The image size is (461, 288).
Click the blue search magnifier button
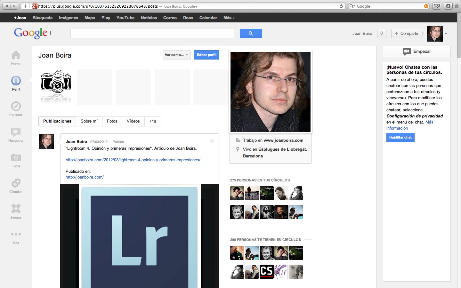coord(251,33)
